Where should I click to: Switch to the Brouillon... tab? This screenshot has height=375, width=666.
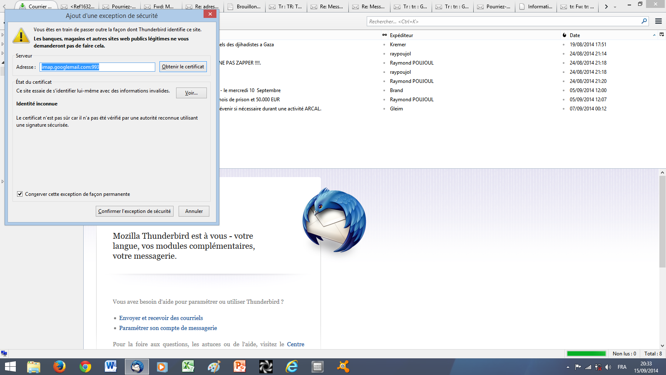click(x=245, y=6)
